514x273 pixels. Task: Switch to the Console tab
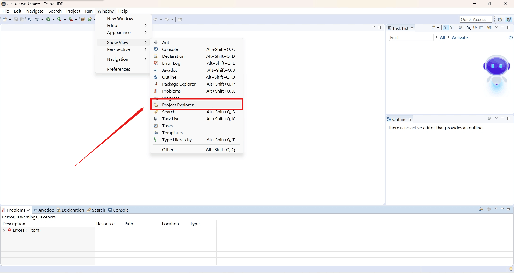[119, 210]
